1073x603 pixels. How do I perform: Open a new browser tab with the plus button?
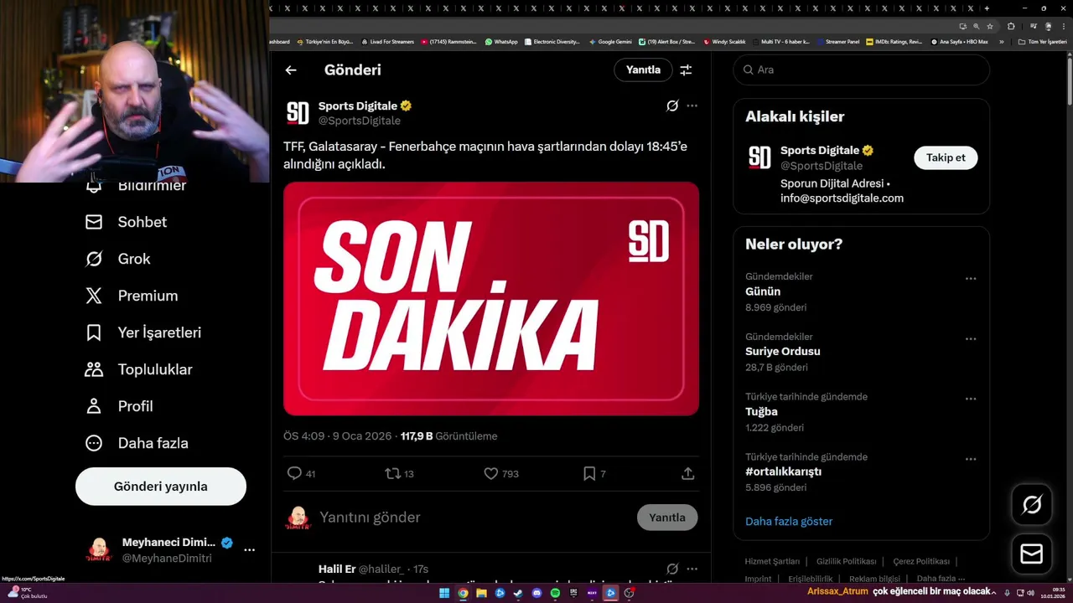coord(987,8)
